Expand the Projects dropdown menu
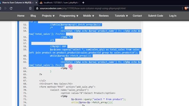189x106 pixels. 48,16
